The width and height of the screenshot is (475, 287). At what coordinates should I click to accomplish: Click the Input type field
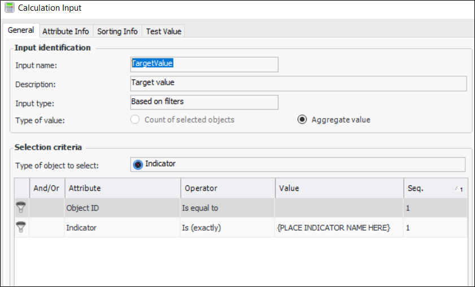pyautogui.click(x=204, y=102)
